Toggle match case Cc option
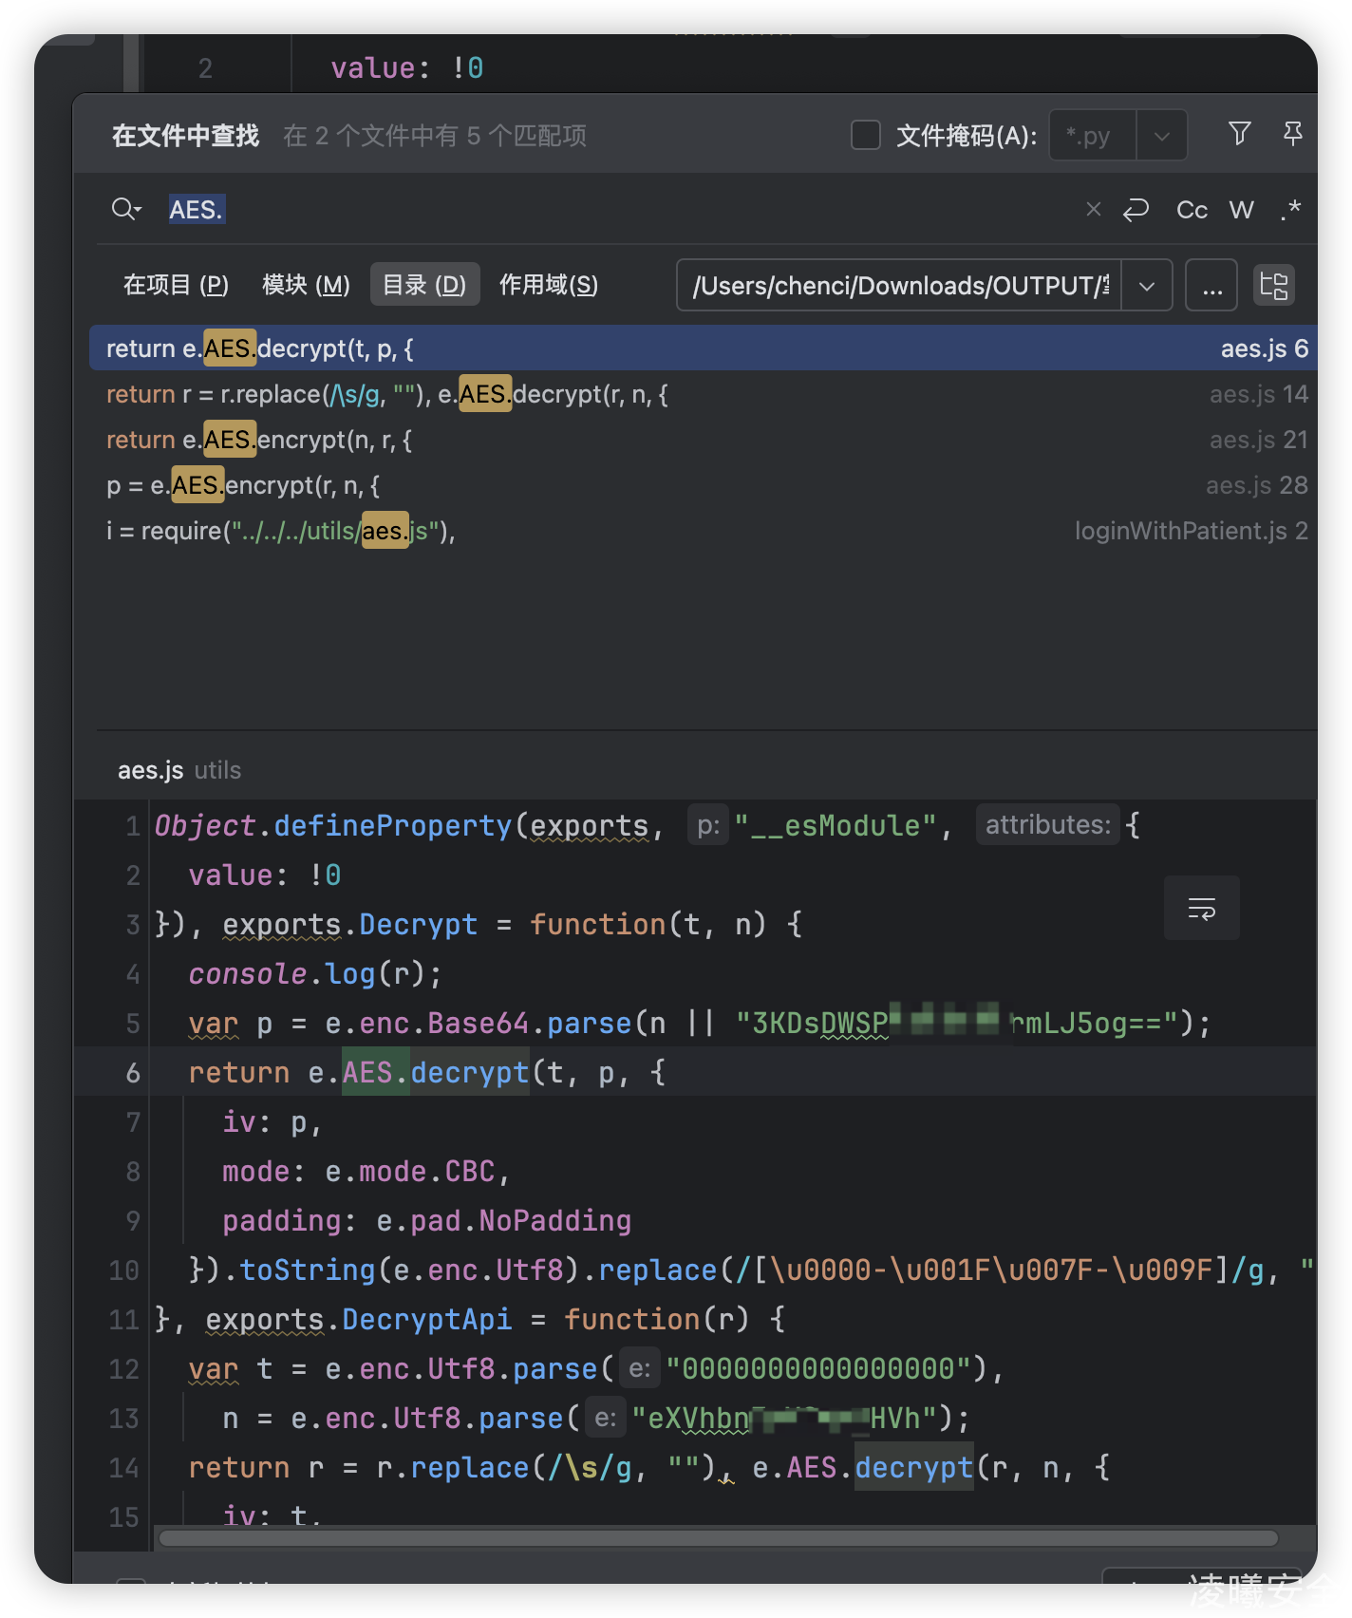 click(1192, 210)
